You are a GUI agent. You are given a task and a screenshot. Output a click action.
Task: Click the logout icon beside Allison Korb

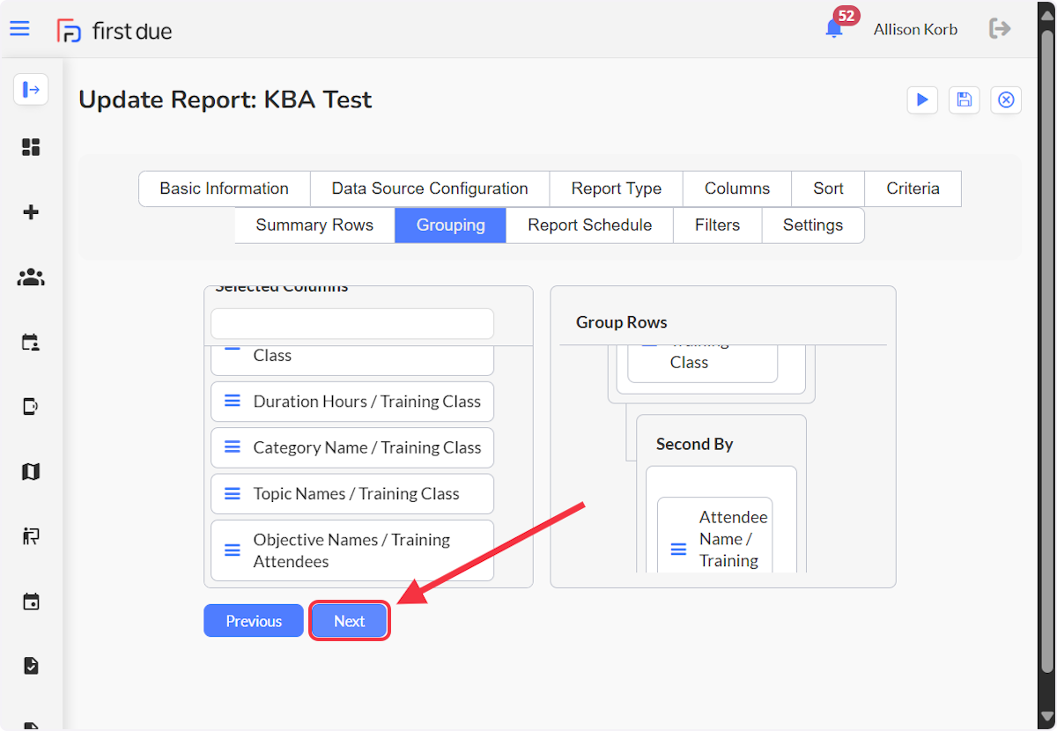(x=1000, y=29)
